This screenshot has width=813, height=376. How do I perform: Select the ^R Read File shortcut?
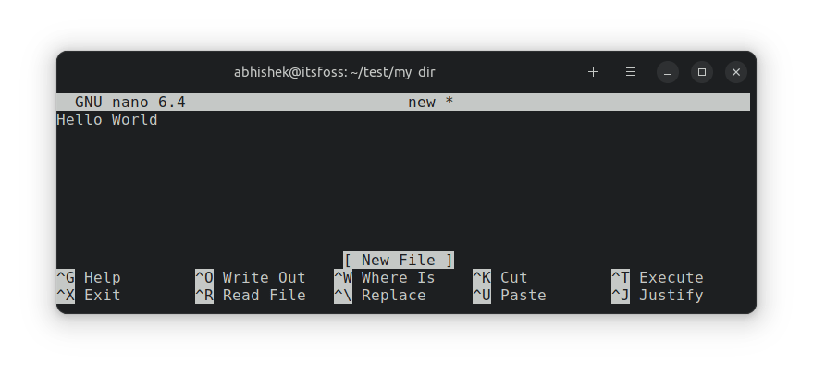(250, 296)
